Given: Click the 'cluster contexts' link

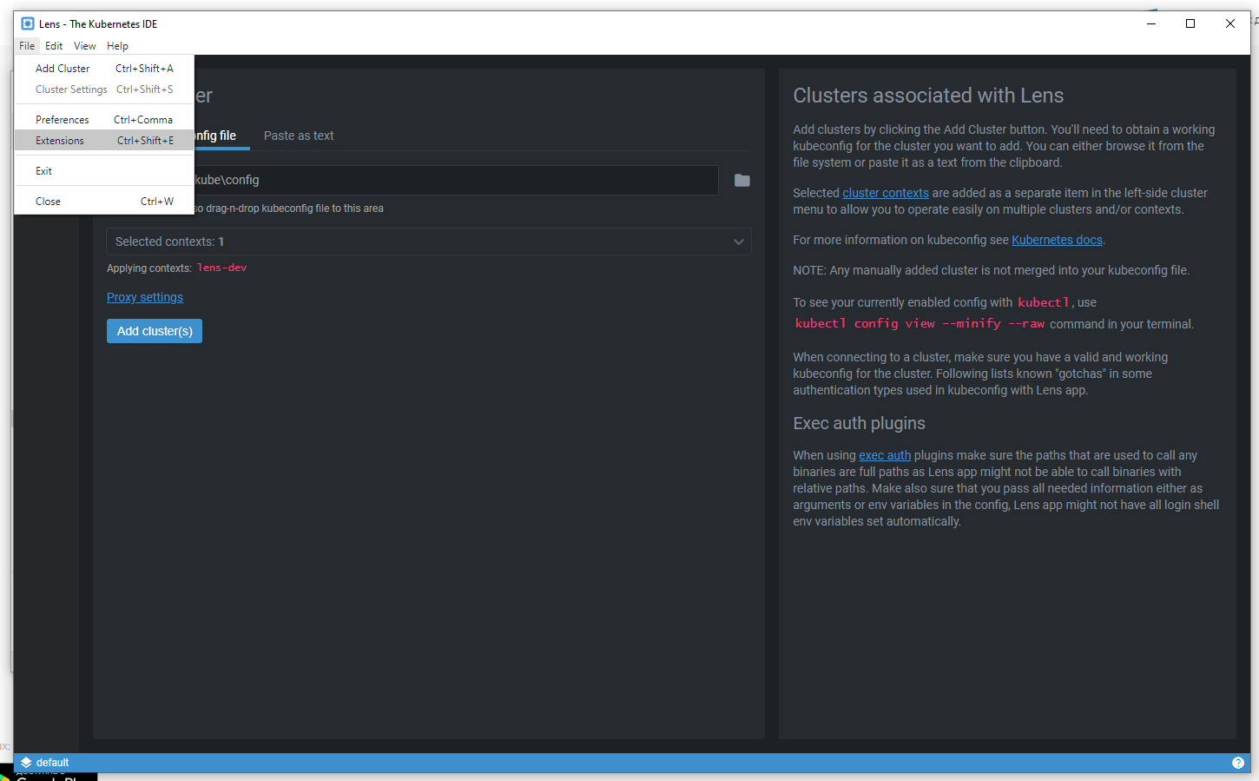Looking at the screenshot, I should click(x=885, y=192).
